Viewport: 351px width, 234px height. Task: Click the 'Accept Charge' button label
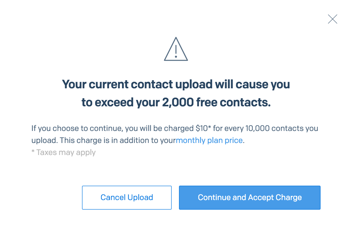pos(275,198)
